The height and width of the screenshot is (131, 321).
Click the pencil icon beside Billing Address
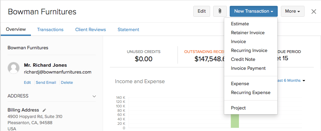click(44, 110)
